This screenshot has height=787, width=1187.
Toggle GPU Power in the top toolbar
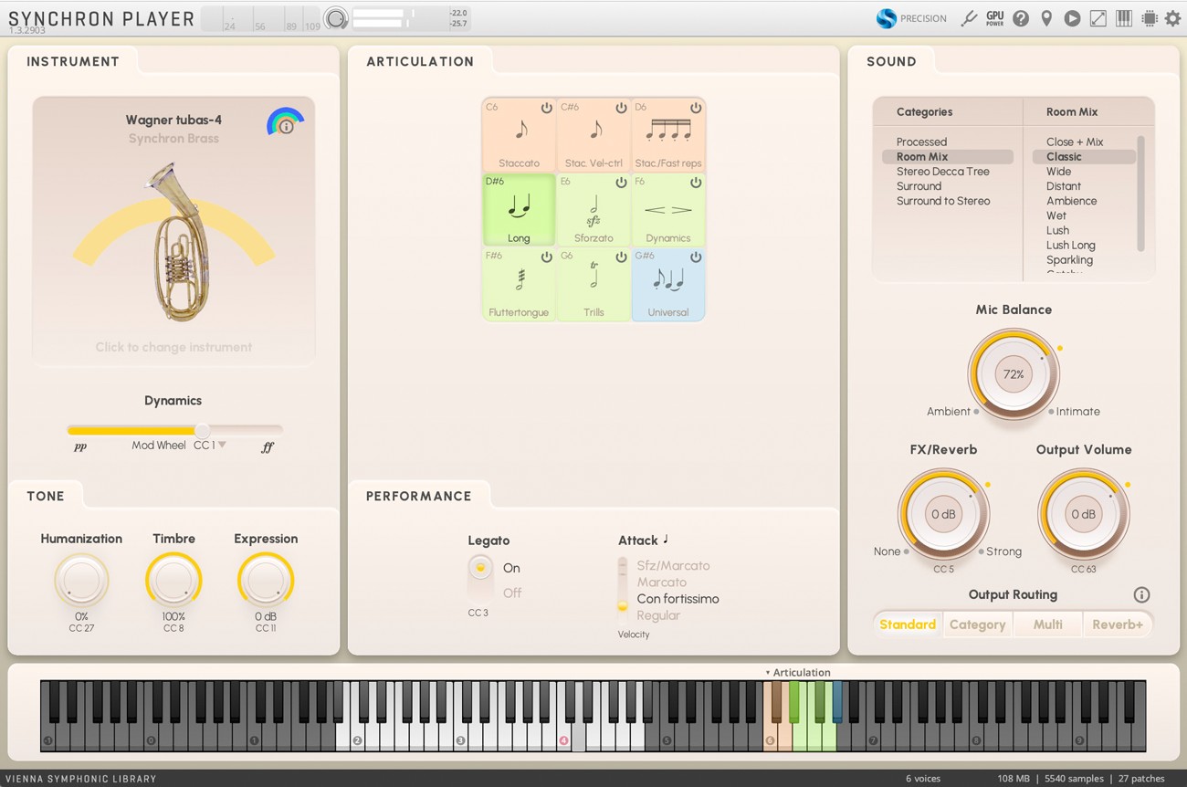coord(994,17)
